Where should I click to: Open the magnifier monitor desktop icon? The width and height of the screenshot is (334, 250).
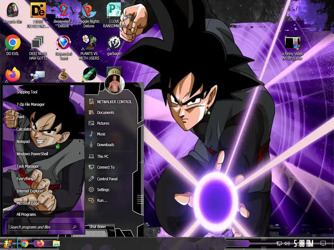point(38,76)
